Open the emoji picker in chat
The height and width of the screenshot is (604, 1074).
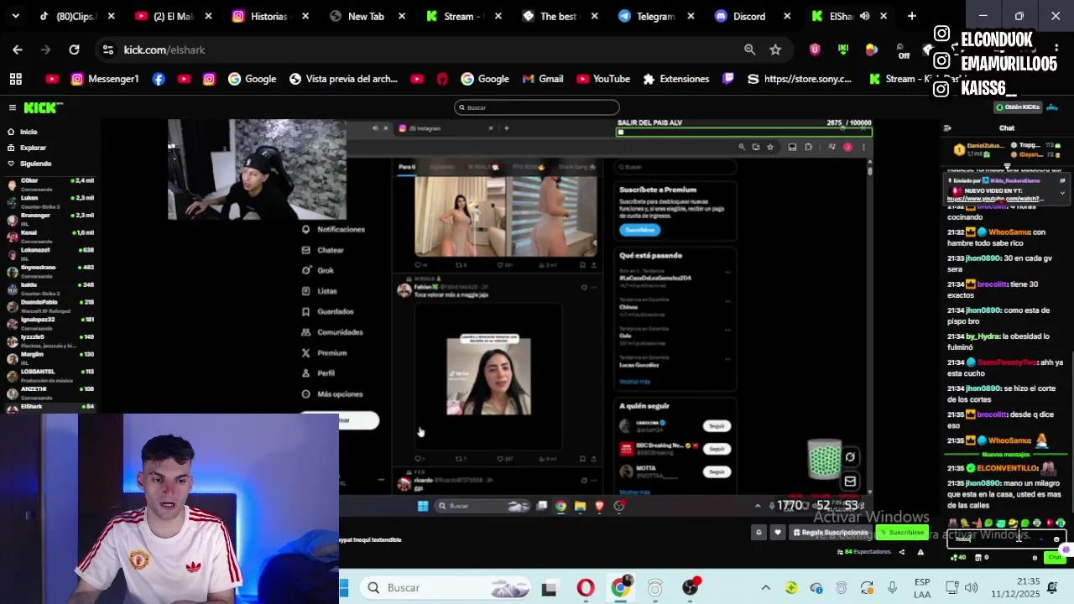point(1056,539)
